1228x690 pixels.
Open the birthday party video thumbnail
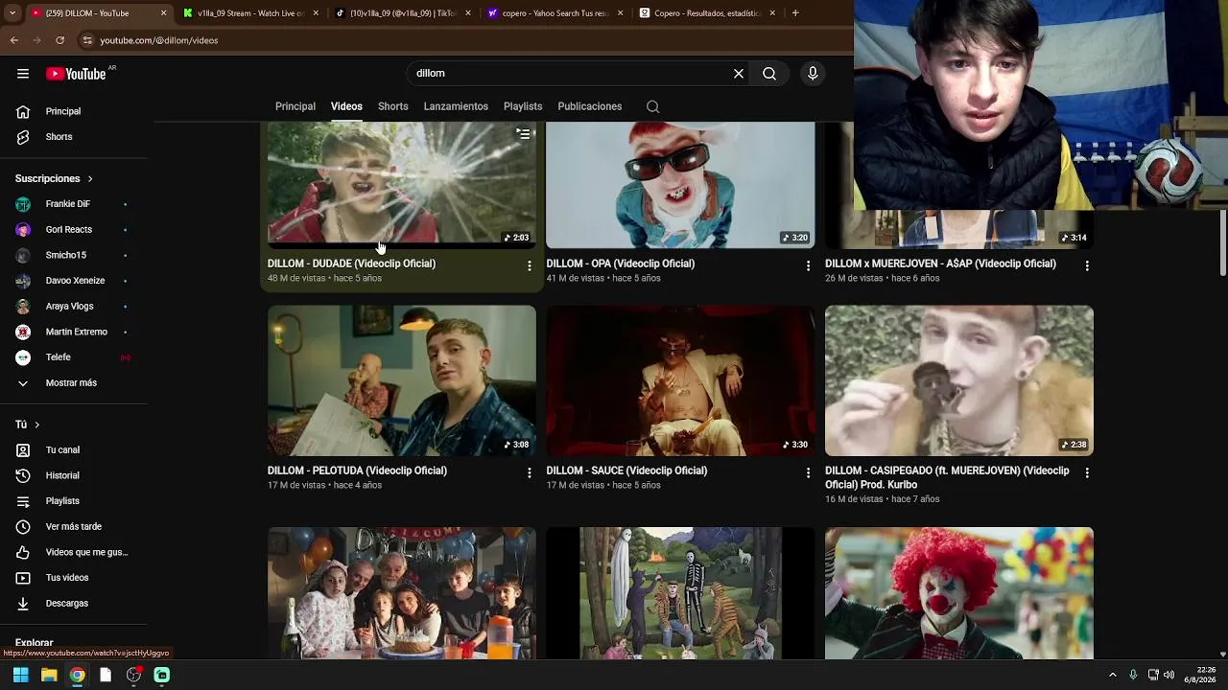pyautogui.click(x=402, y=593)
